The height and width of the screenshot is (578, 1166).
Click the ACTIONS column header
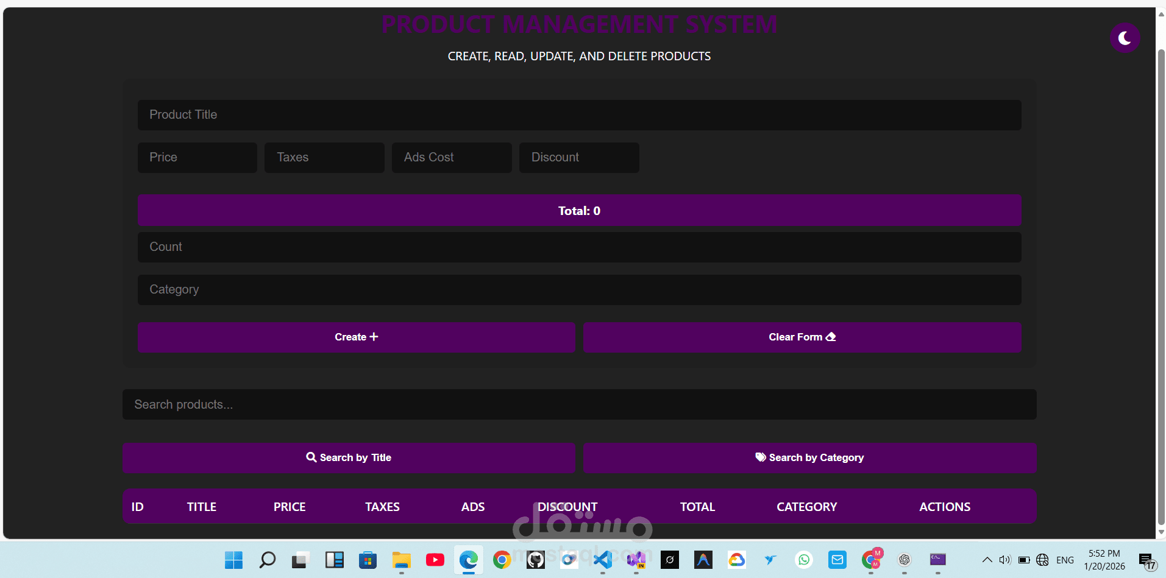(945, 507)
